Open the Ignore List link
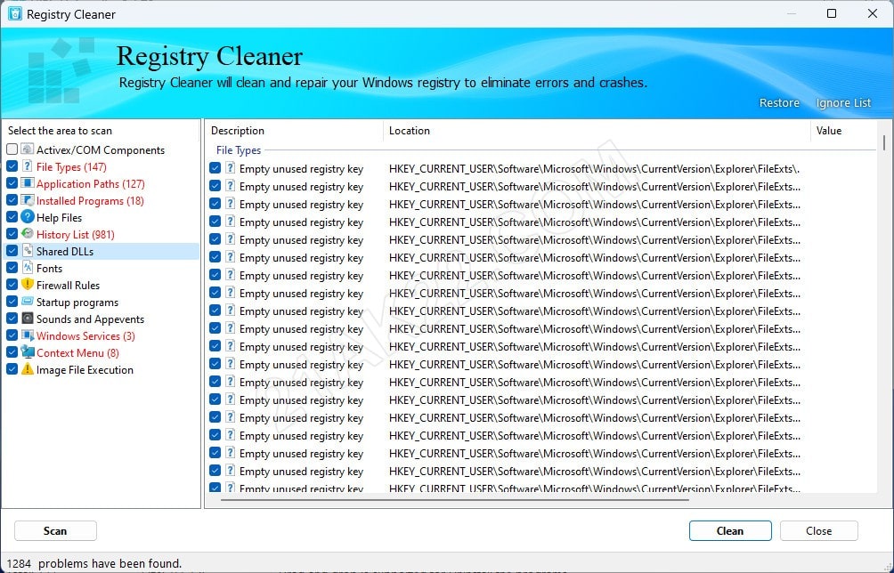The width and height of the screenshot is (894, 573). pyautogui.click(x=843, y=103)
